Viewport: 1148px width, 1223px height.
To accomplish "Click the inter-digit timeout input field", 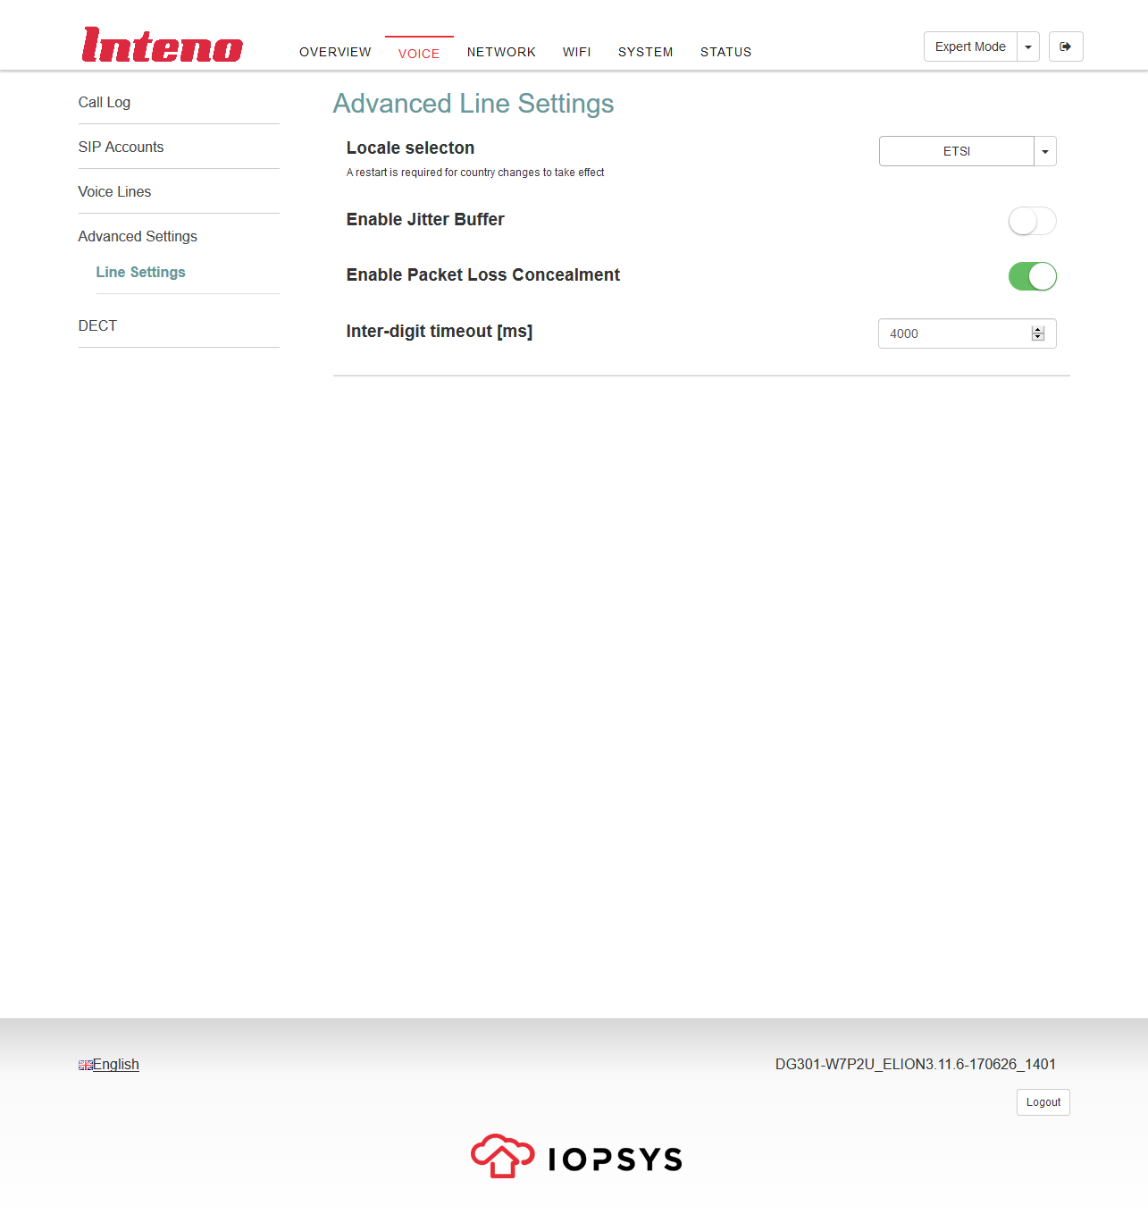I will pyautogui.click(x=968, y=333).
